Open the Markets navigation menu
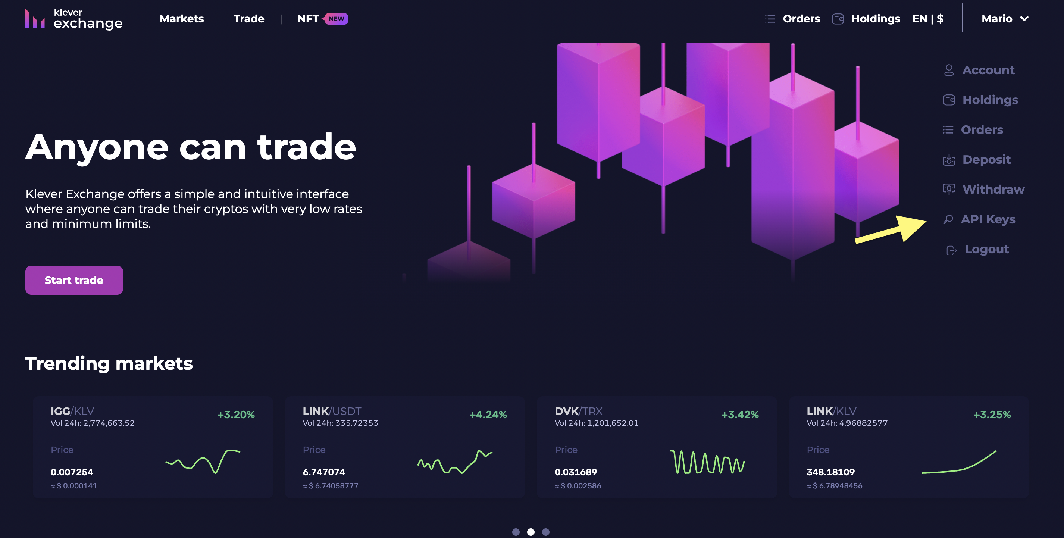Viewport: 1064px width, 538px height. coord(181,19)
